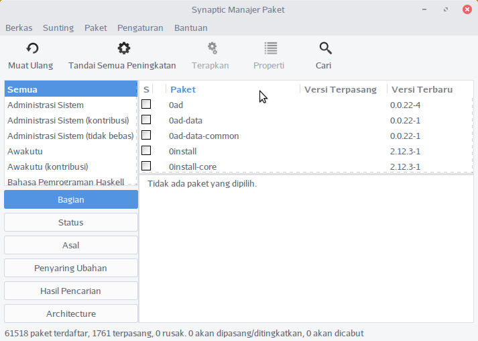This screenshot has width=478, height=341.
Task: Click the Tandai Semua Peningkatan gear icon
Action: click(x=123, y=48)
